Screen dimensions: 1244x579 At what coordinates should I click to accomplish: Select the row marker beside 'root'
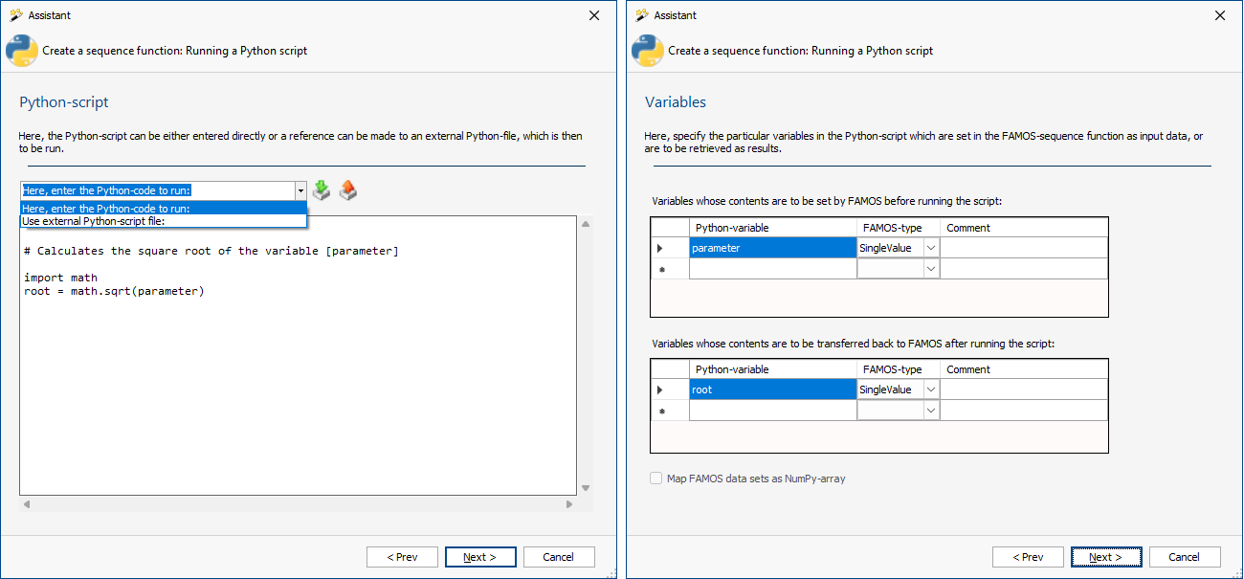659,390
